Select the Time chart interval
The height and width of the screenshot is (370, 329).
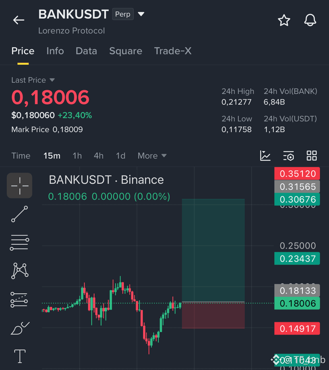(x=21, y=156)
